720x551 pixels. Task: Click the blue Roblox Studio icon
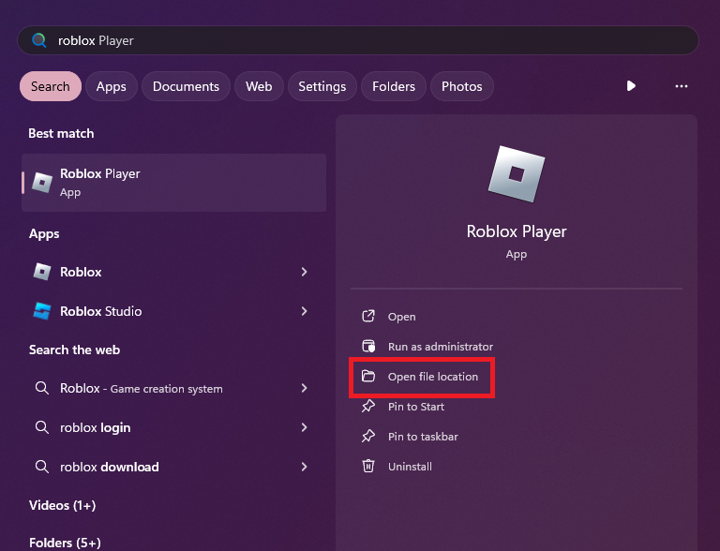pos(42,311)
